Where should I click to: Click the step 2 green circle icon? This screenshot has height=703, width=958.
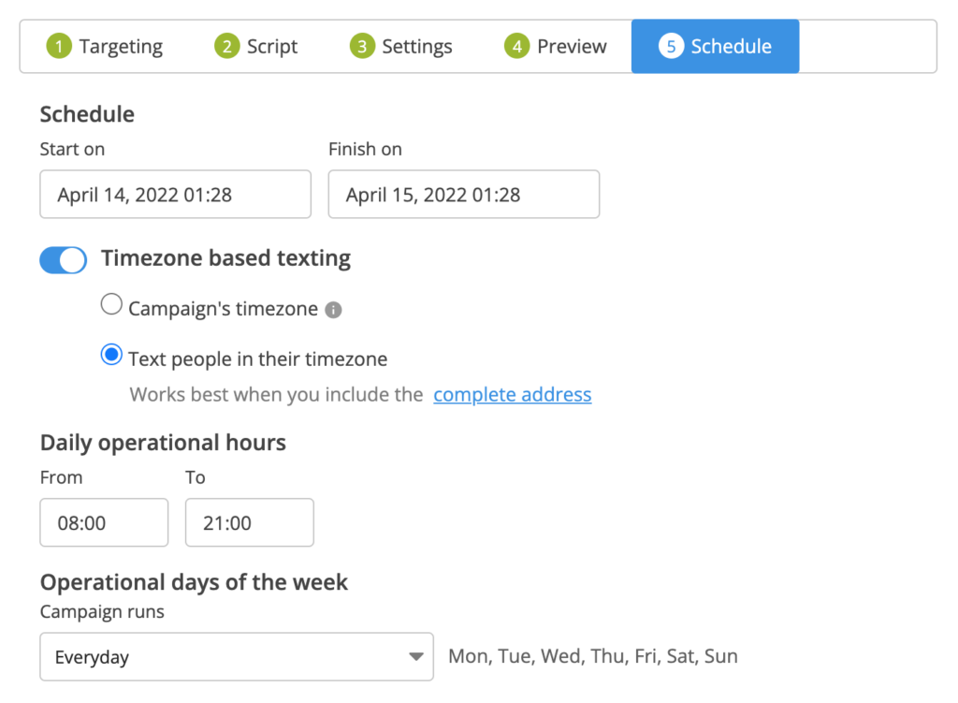(226, 47)
